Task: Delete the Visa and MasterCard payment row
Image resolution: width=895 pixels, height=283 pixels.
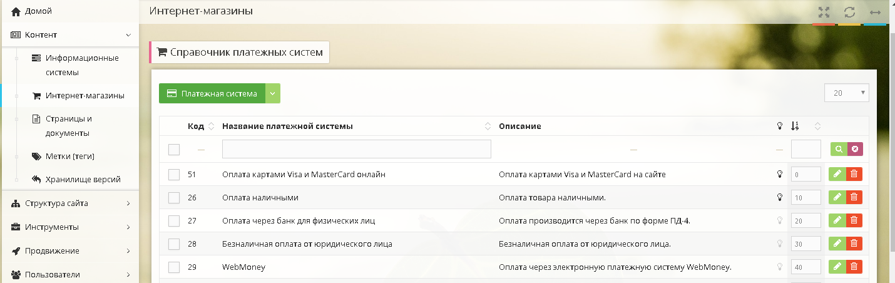Action: tap(854, 175)
